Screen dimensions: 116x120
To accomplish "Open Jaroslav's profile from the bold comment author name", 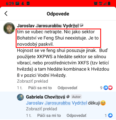I will point(48,26).
